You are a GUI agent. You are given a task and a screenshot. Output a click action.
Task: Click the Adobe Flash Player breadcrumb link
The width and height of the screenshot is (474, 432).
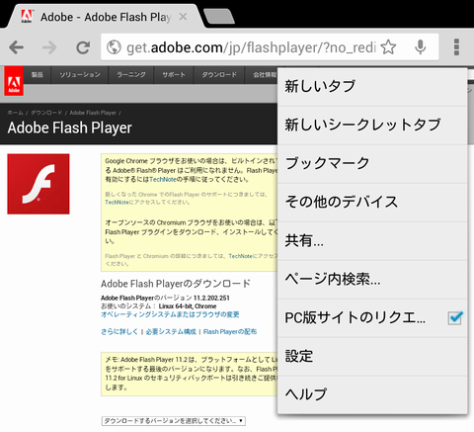coord(93,113)
